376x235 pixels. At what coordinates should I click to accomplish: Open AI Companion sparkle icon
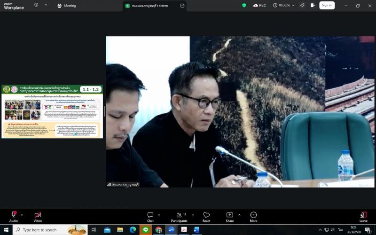click(x=302, y=5)
